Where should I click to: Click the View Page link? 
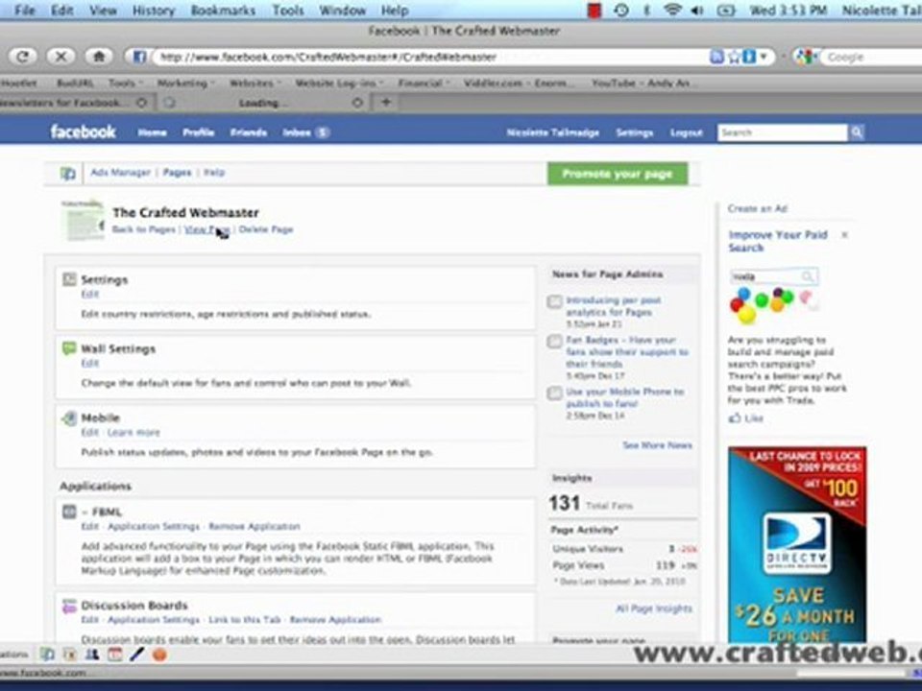coord(207,229)
